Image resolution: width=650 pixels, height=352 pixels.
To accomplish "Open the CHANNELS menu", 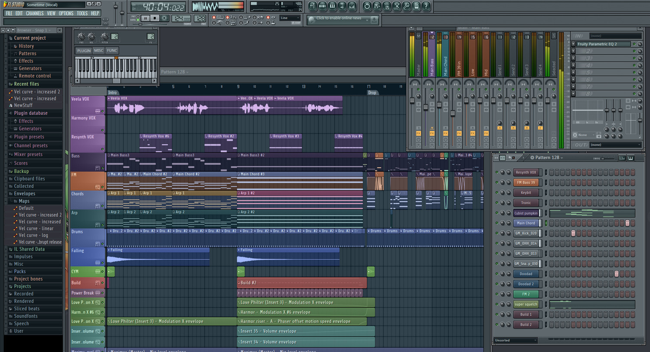I will point(34,13).
